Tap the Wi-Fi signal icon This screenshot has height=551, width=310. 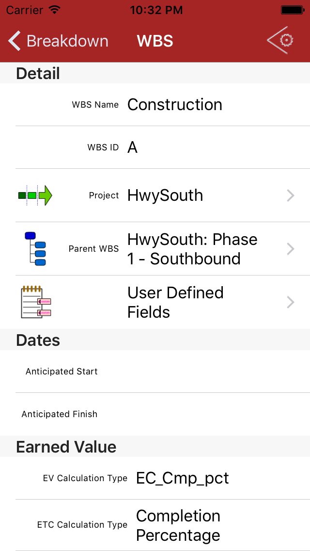(x=55, y=10)
